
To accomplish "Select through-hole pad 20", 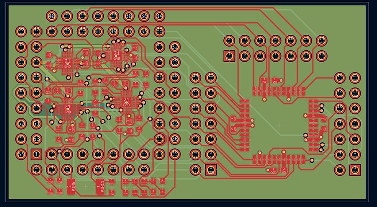I will [x=175, y=139].
